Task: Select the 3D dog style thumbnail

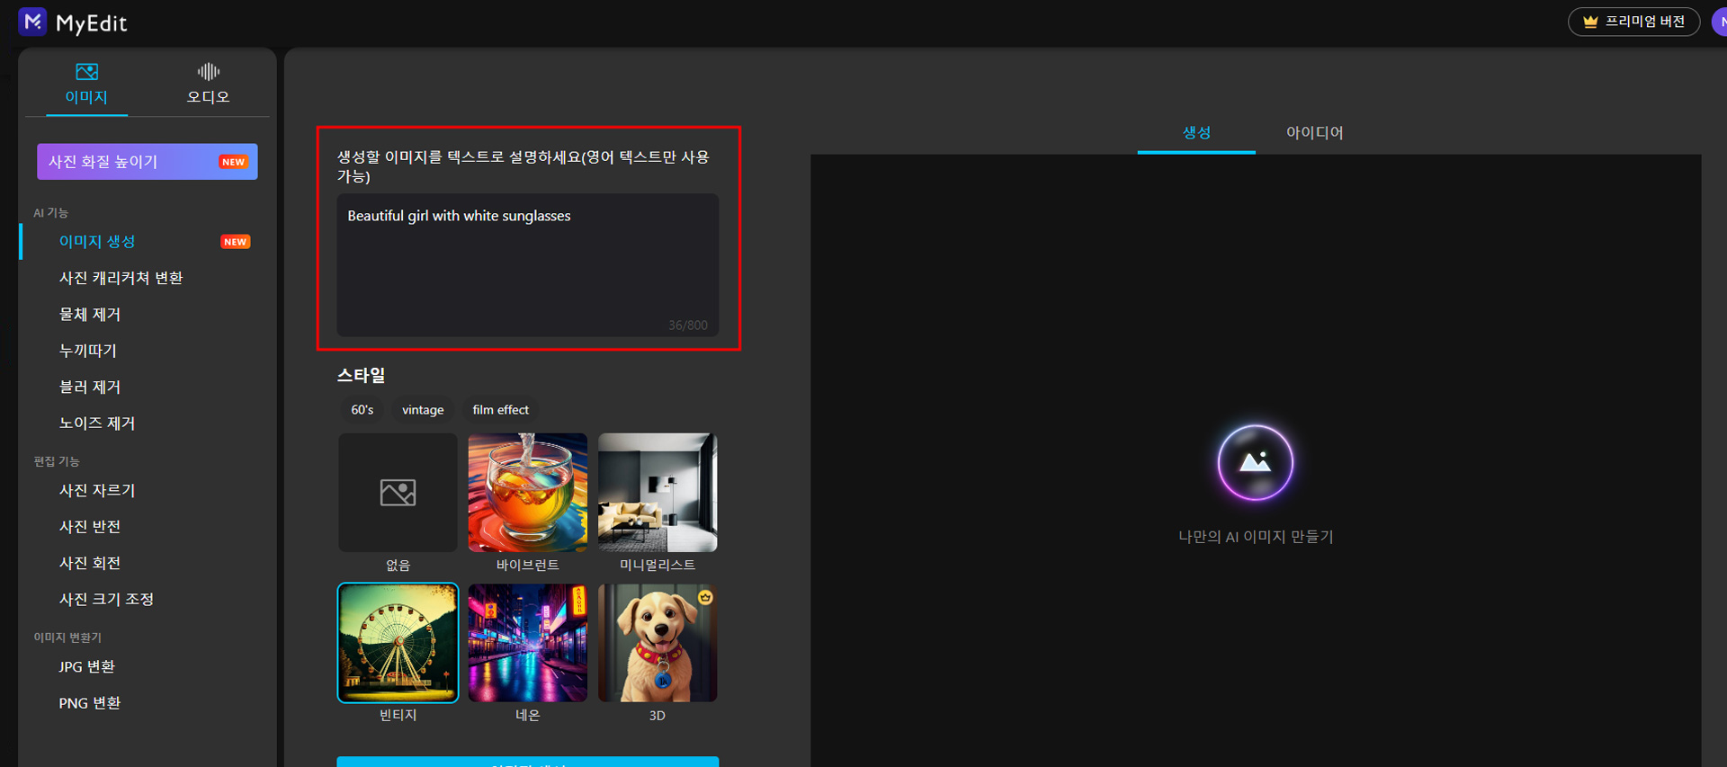Action: coord(658,643)
